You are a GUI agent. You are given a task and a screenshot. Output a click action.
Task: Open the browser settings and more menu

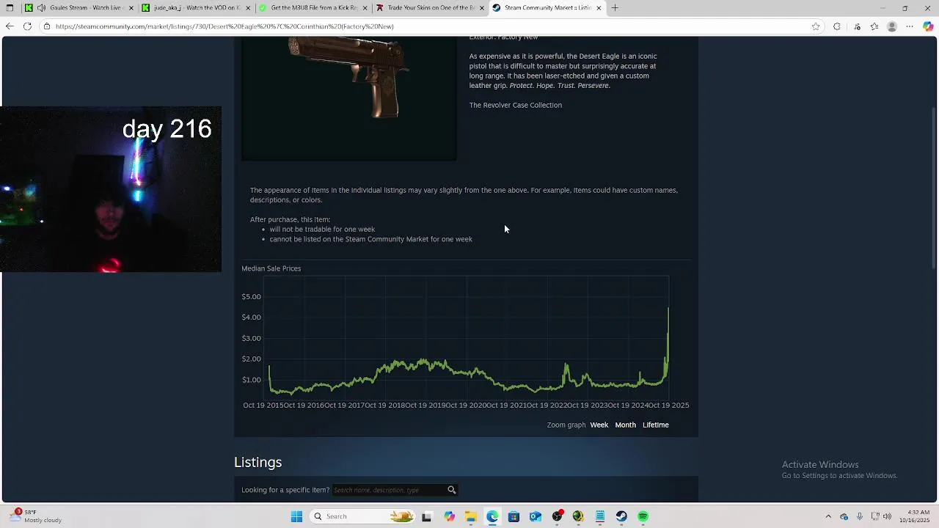[910, 26]
